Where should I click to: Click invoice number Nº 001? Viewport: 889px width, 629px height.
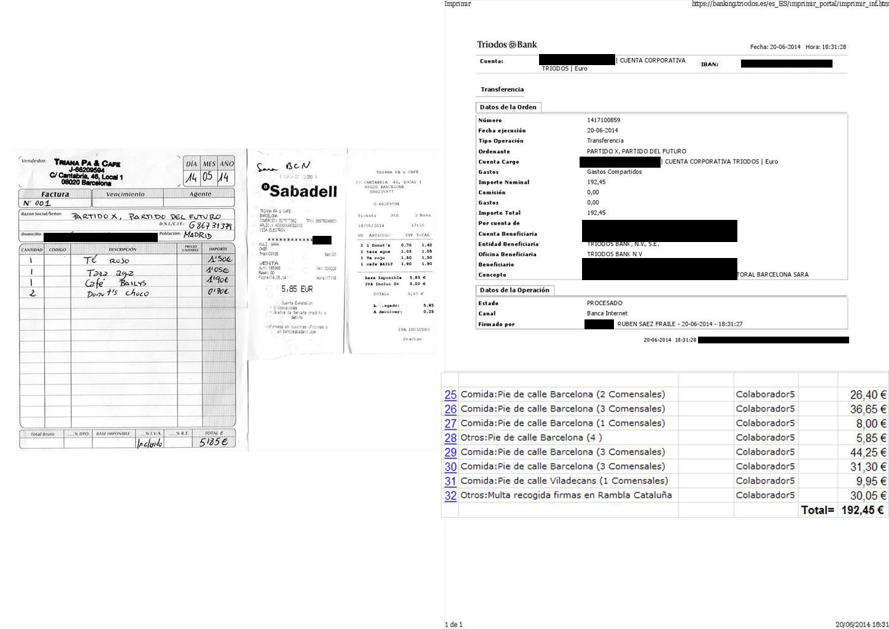[x=37, y=203]
